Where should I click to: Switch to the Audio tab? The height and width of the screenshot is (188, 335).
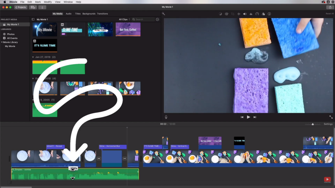click(69, 14)
